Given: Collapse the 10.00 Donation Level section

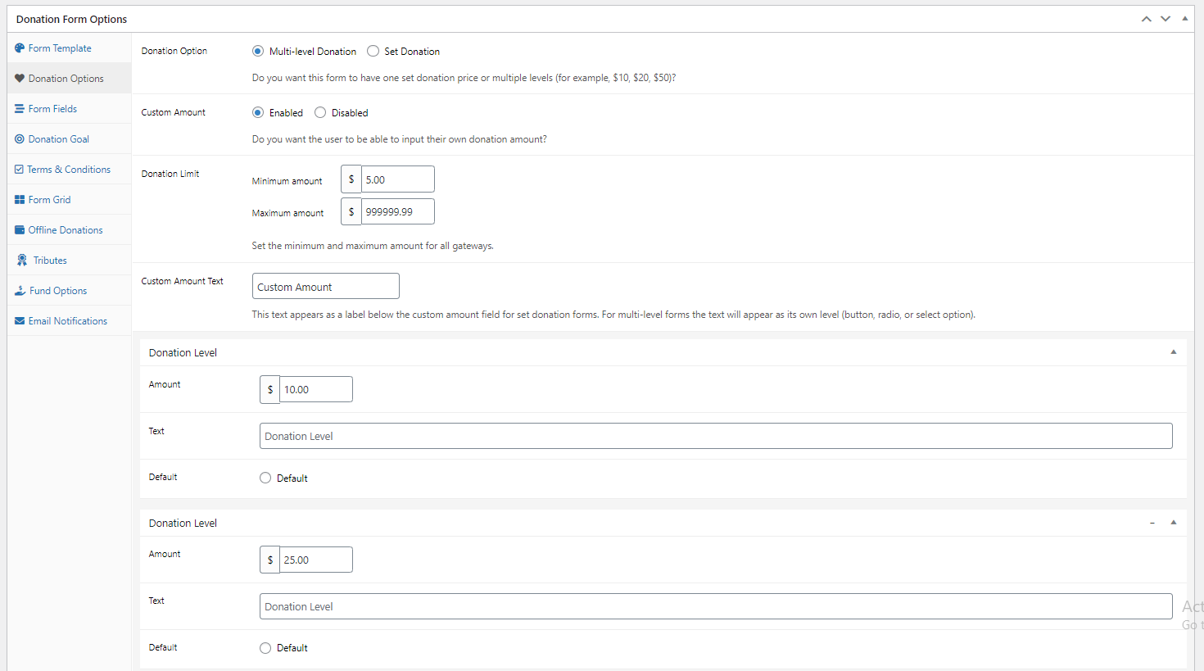Looking at the screenshot, I should tap(1174, 352).
